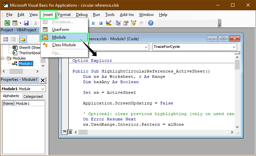Click the code window scroll-up arrow

point(237,57)
